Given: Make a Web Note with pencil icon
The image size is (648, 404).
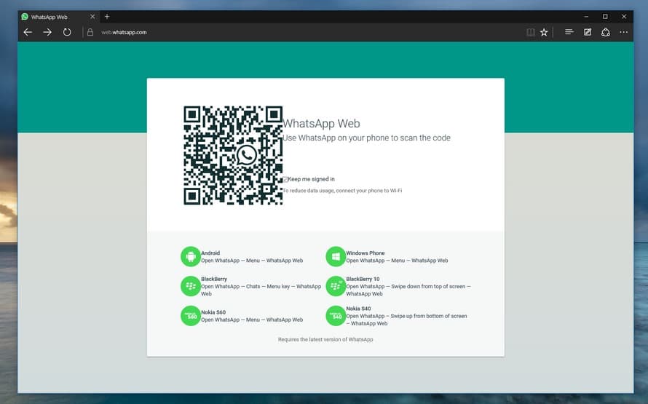Looking at the screenshot, I should (588, 32).
